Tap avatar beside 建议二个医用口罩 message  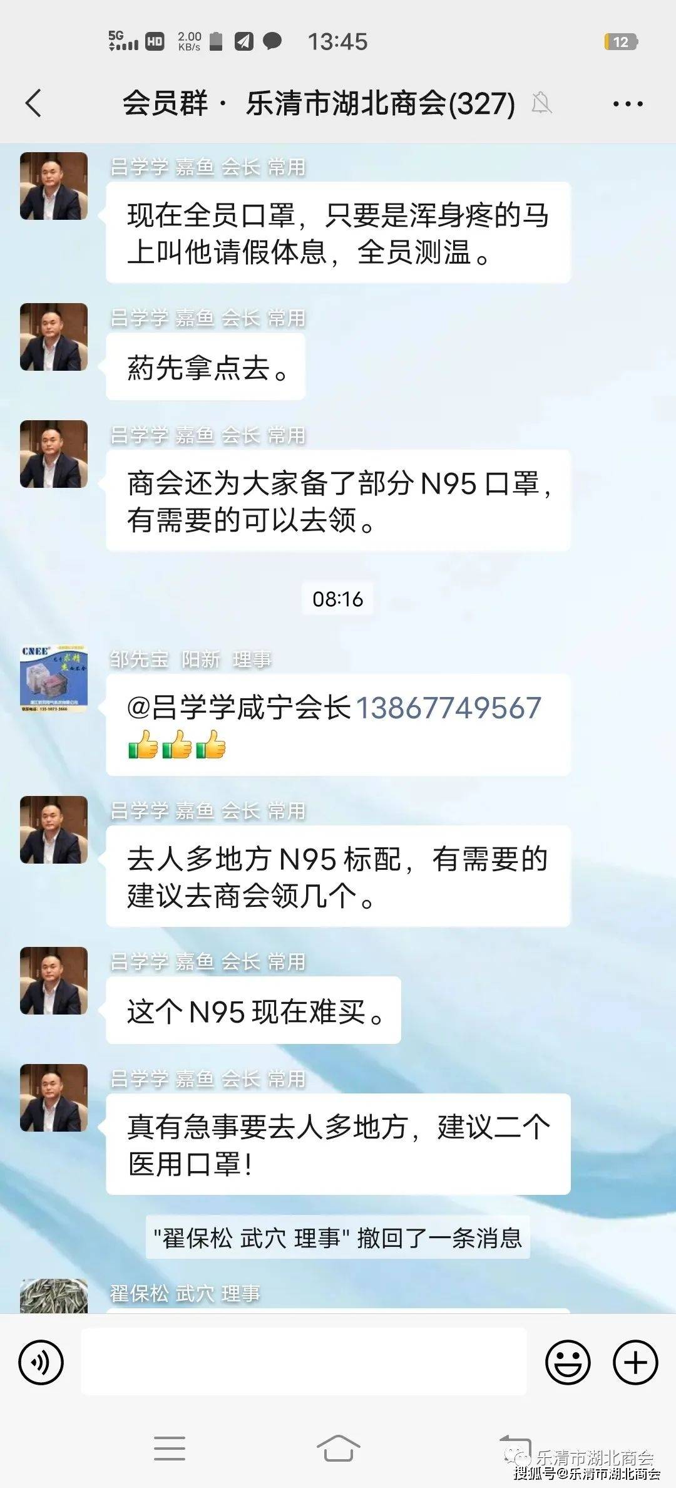click(x=54, y=1098)
